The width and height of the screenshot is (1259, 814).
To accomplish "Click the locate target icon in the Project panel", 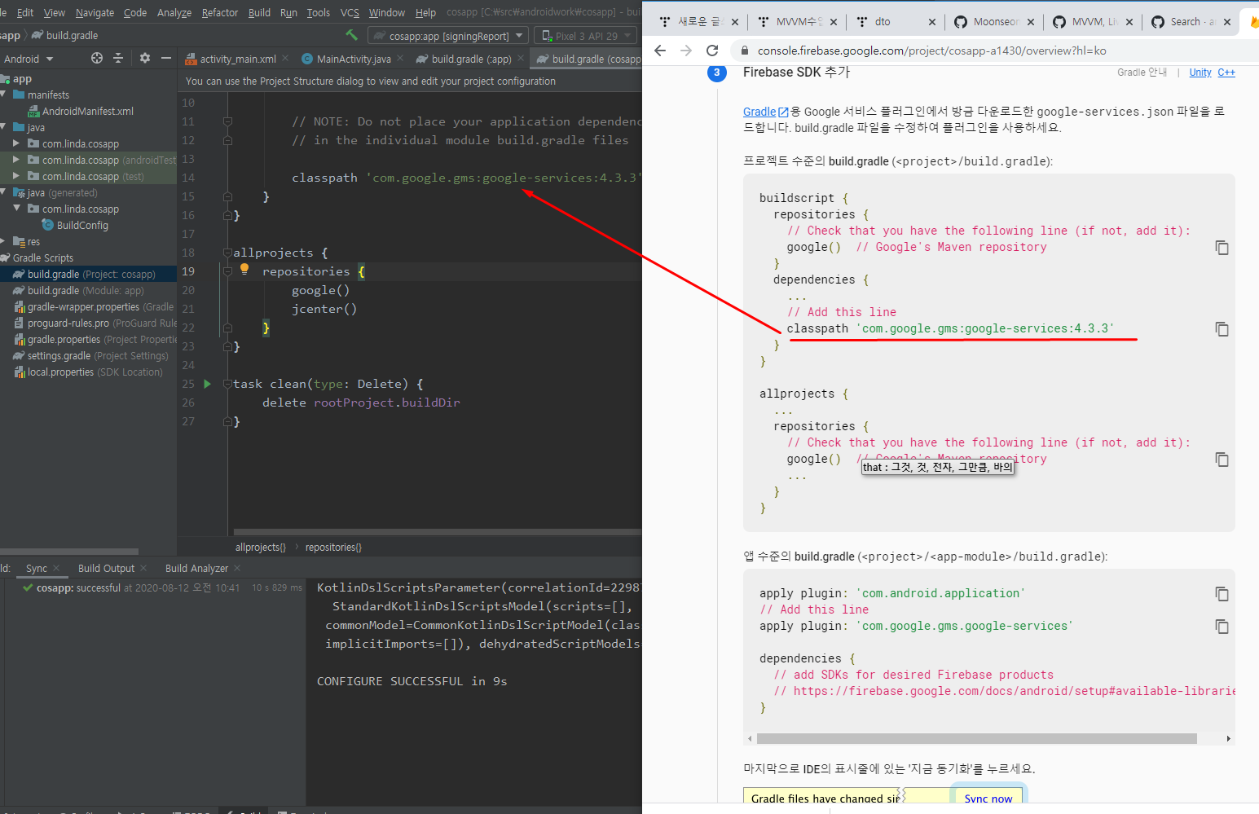I will click(97, 58).
